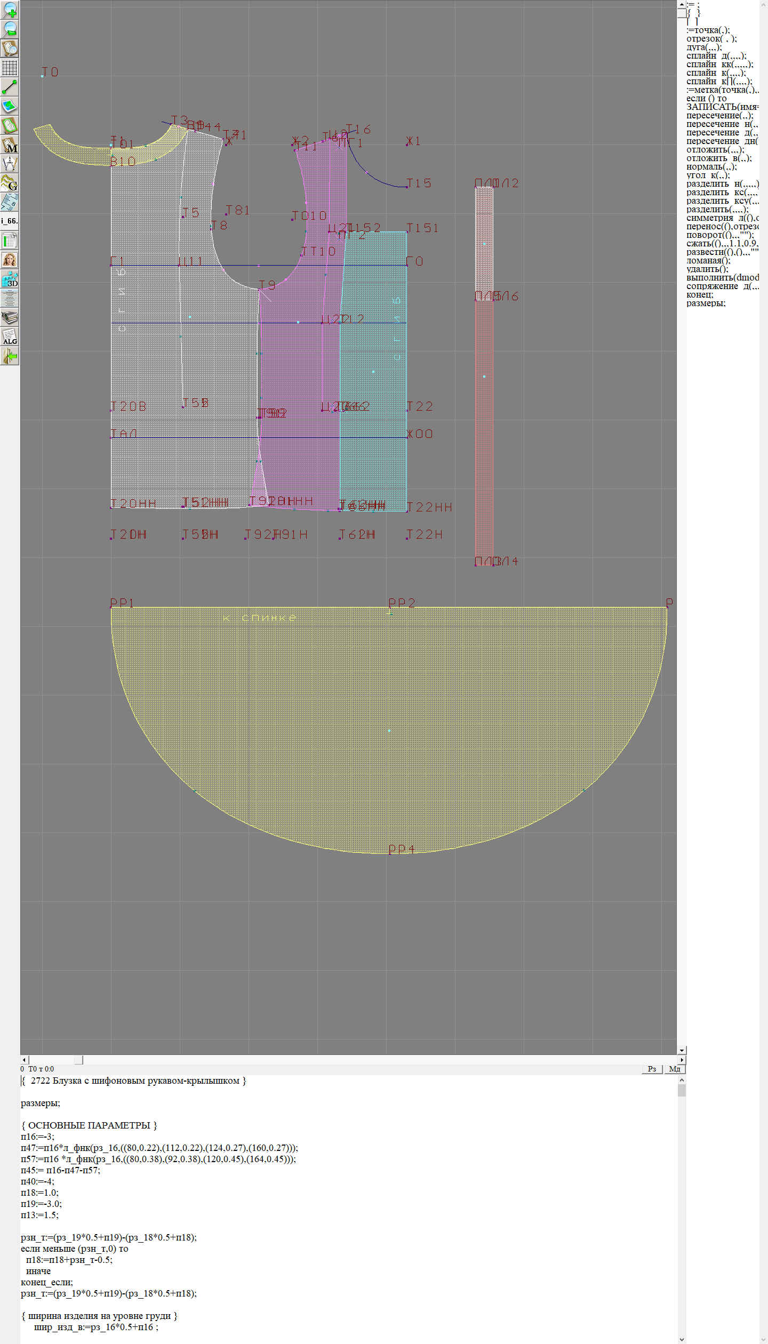Click the code line 'п16:=-3;'
Screen dimensions: 768x1344
pyautogui.click(x=37, y=1137)
